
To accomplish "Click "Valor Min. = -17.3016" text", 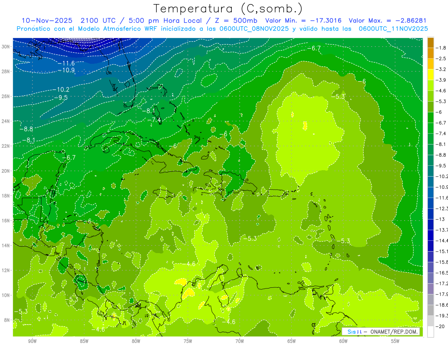I will (x=304, y=21).
